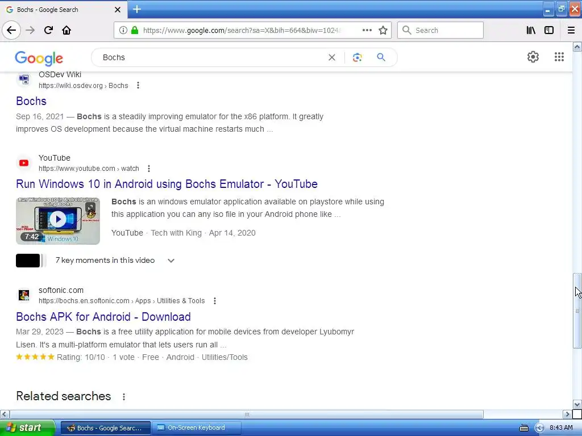Click the youtube.com watch URL breadcrumb
Screen dimensions: 582x436
point(89,169)
